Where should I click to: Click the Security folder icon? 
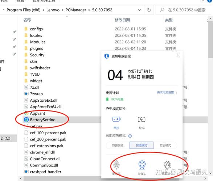(26, 55)
